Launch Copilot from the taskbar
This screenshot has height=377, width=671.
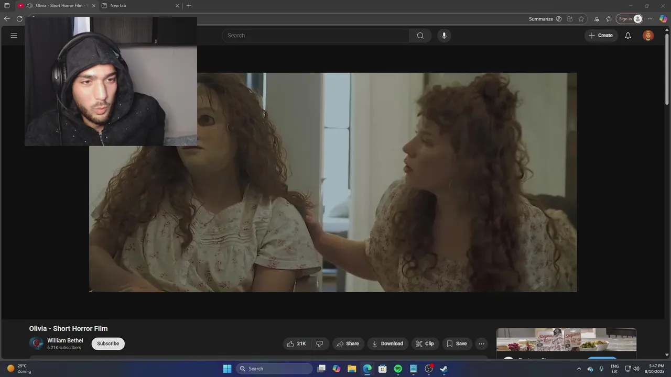point(337,369)
